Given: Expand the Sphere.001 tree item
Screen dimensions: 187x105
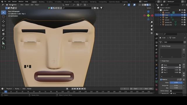Looking at the screenshot, I should [x=161, y=22].
